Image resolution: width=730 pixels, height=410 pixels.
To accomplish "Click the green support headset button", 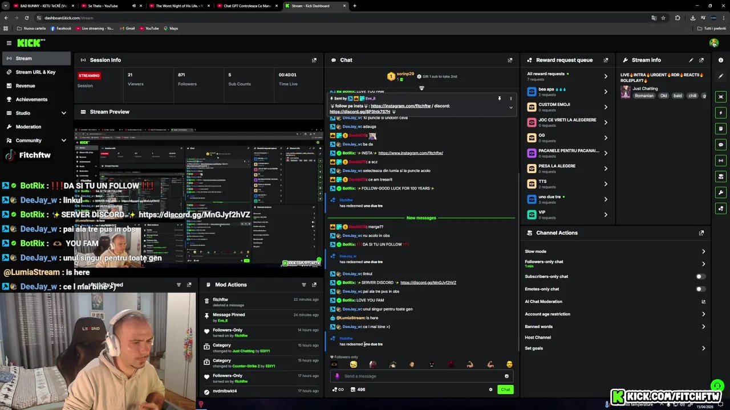I will (x=717, y=386).
